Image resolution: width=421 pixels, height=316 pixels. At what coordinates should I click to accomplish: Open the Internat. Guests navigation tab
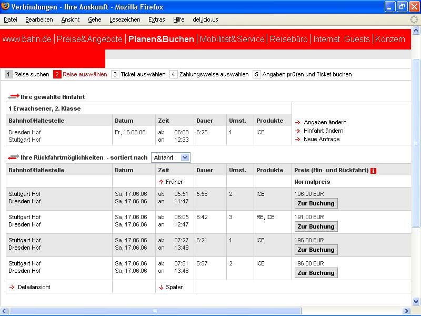click(342, 39)
